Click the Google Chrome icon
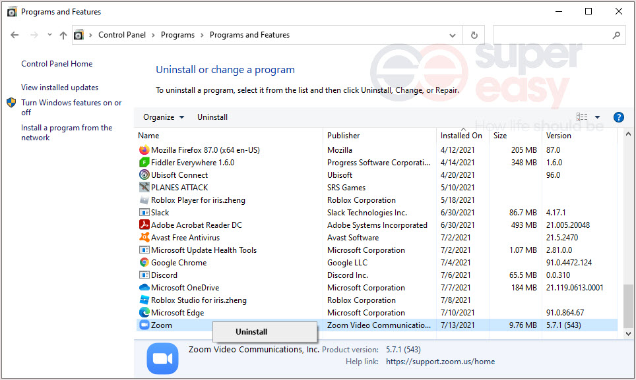 [144, 263]
